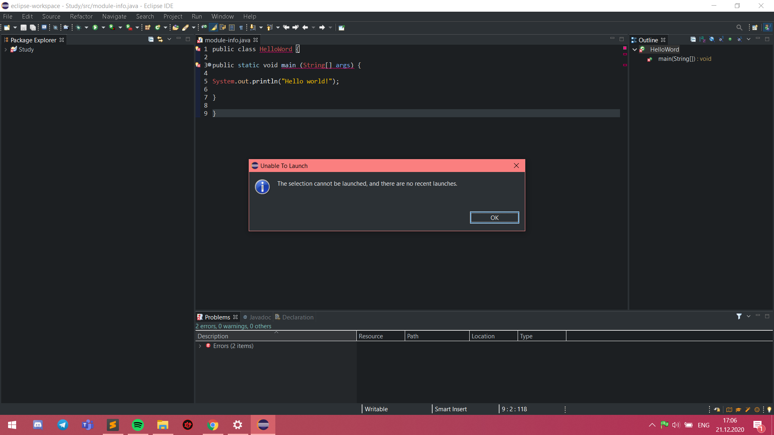Click the Tutorials graduation cap icon
The image size is (774, 435).
(739, 410)
